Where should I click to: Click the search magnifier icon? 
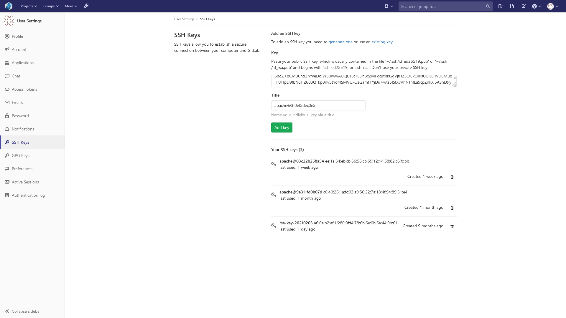pos(488,6)
